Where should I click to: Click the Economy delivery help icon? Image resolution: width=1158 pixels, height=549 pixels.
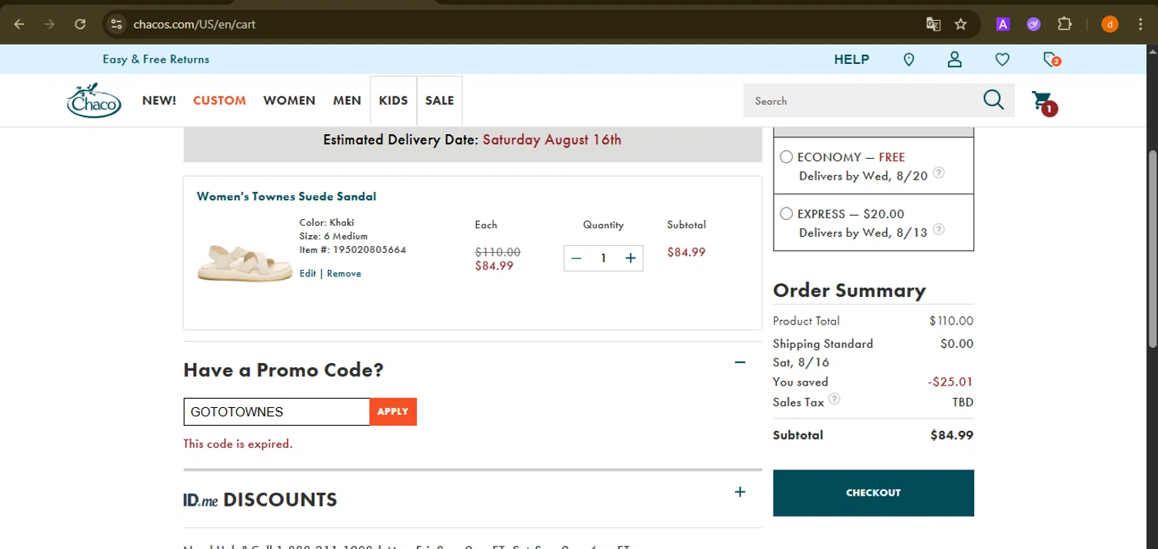[x=939, y=173]
